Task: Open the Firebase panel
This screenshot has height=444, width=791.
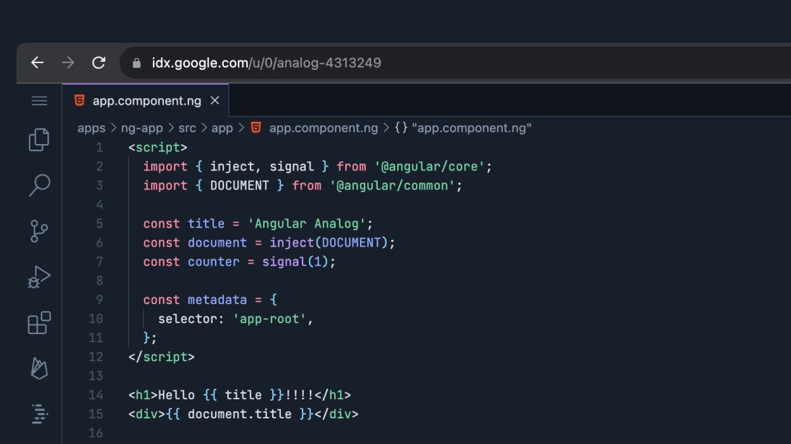Action: click(x=39, y=368)
